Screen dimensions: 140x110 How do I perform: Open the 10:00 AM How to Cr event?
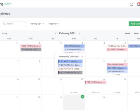tap(117, 46)
